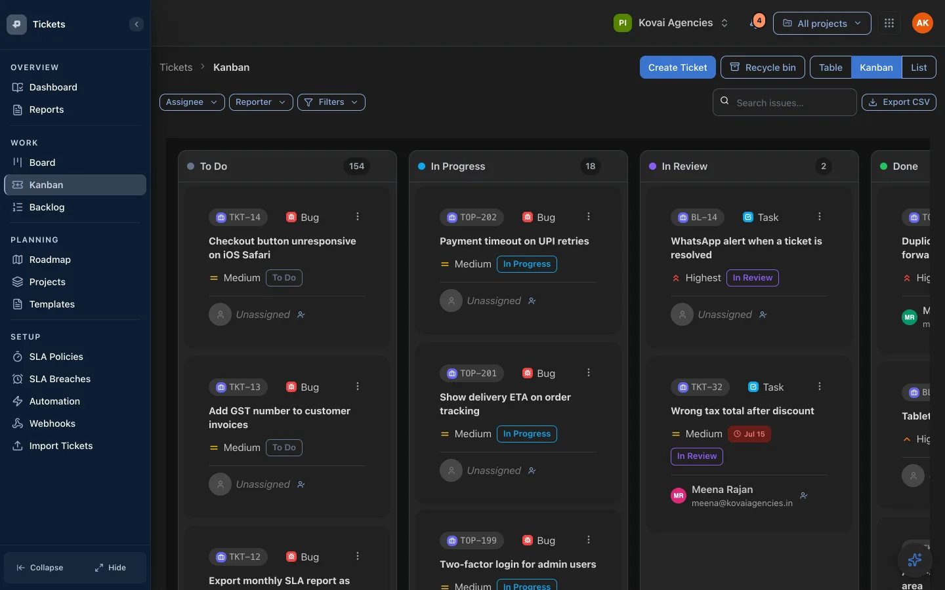This screenshot has width=945, height=590.
Task: Click the Tickets breadcrumb link
Action: [x=176, y=68]
